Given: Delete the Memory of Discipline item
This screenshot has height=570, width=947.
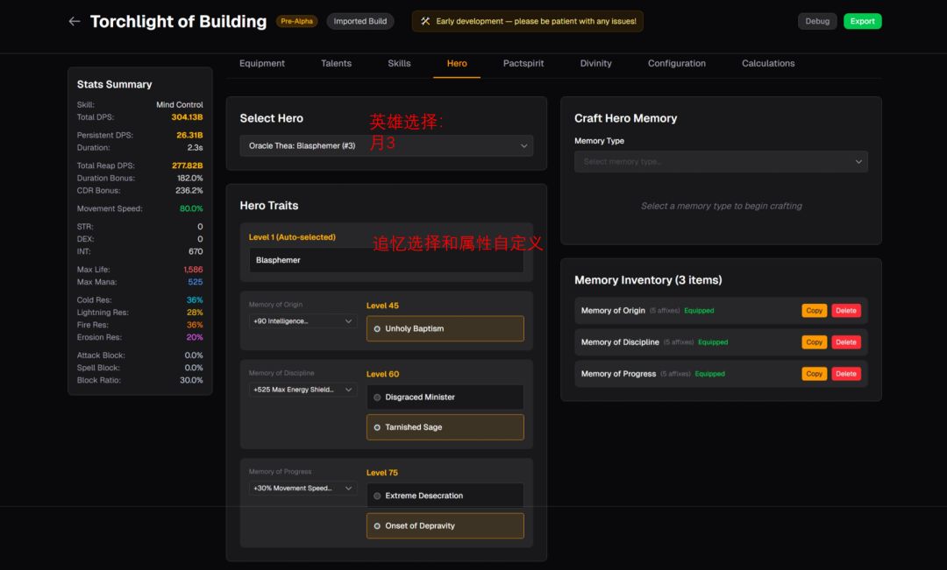Looking at the screenshot, I should (x=846, y=342).
